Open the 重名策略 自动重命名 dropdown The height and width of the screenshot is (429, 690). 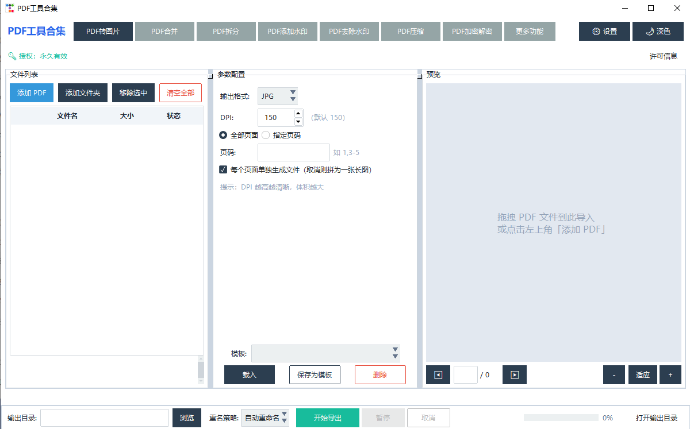(264, 418)
